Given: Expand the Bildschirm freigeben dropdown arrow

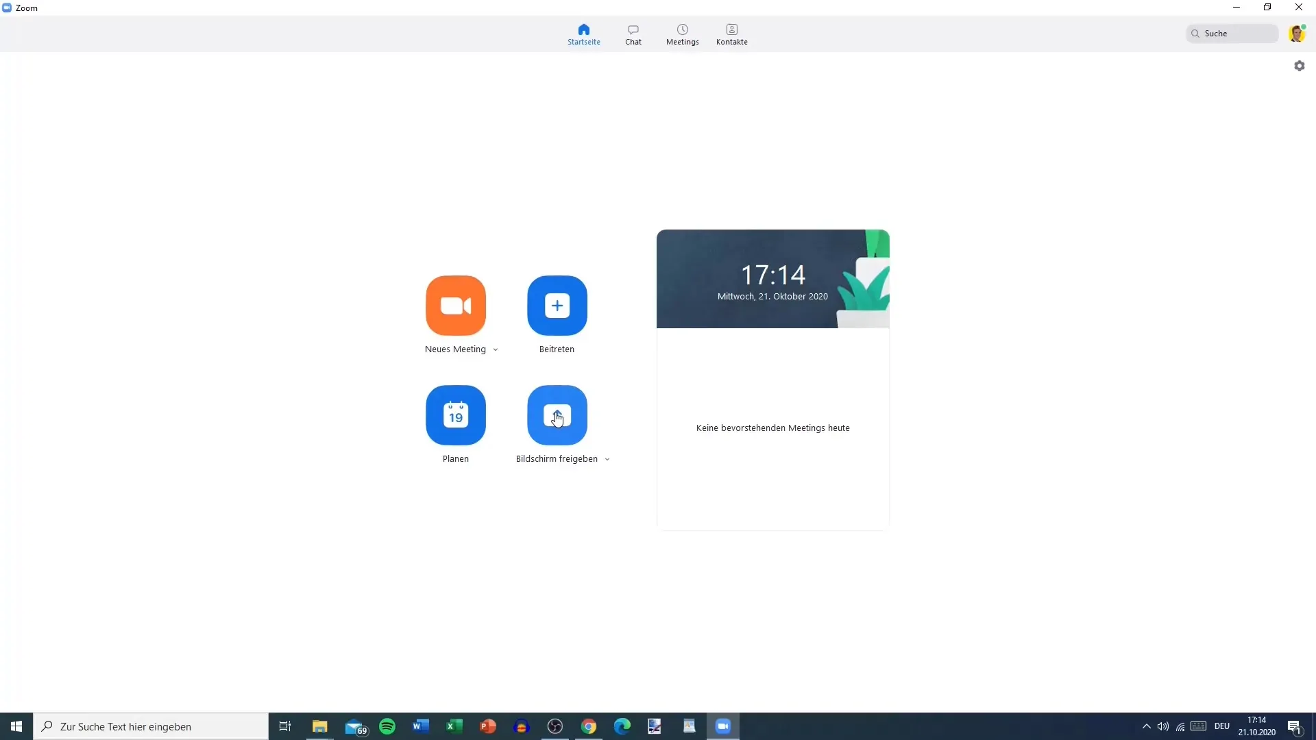Looking at the screenshot, I should 607,459.
